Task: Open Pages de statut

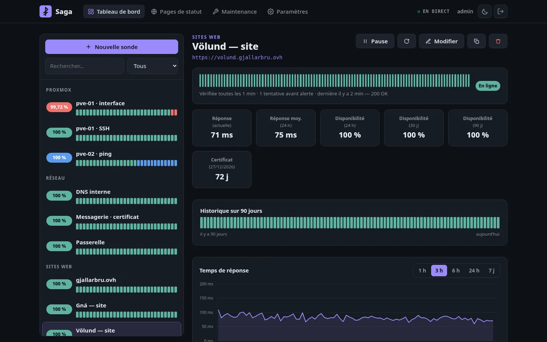Action: point(176,11)
